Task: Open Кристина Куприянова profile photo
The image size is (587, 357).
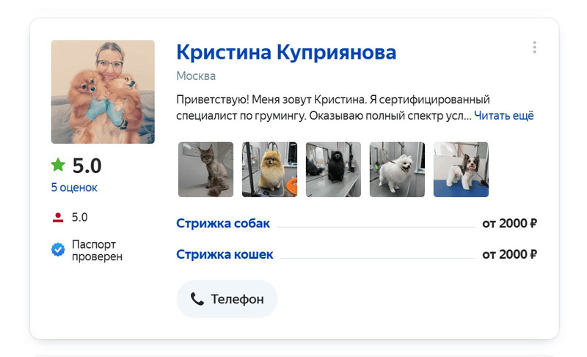Action: tap(103, 92)
